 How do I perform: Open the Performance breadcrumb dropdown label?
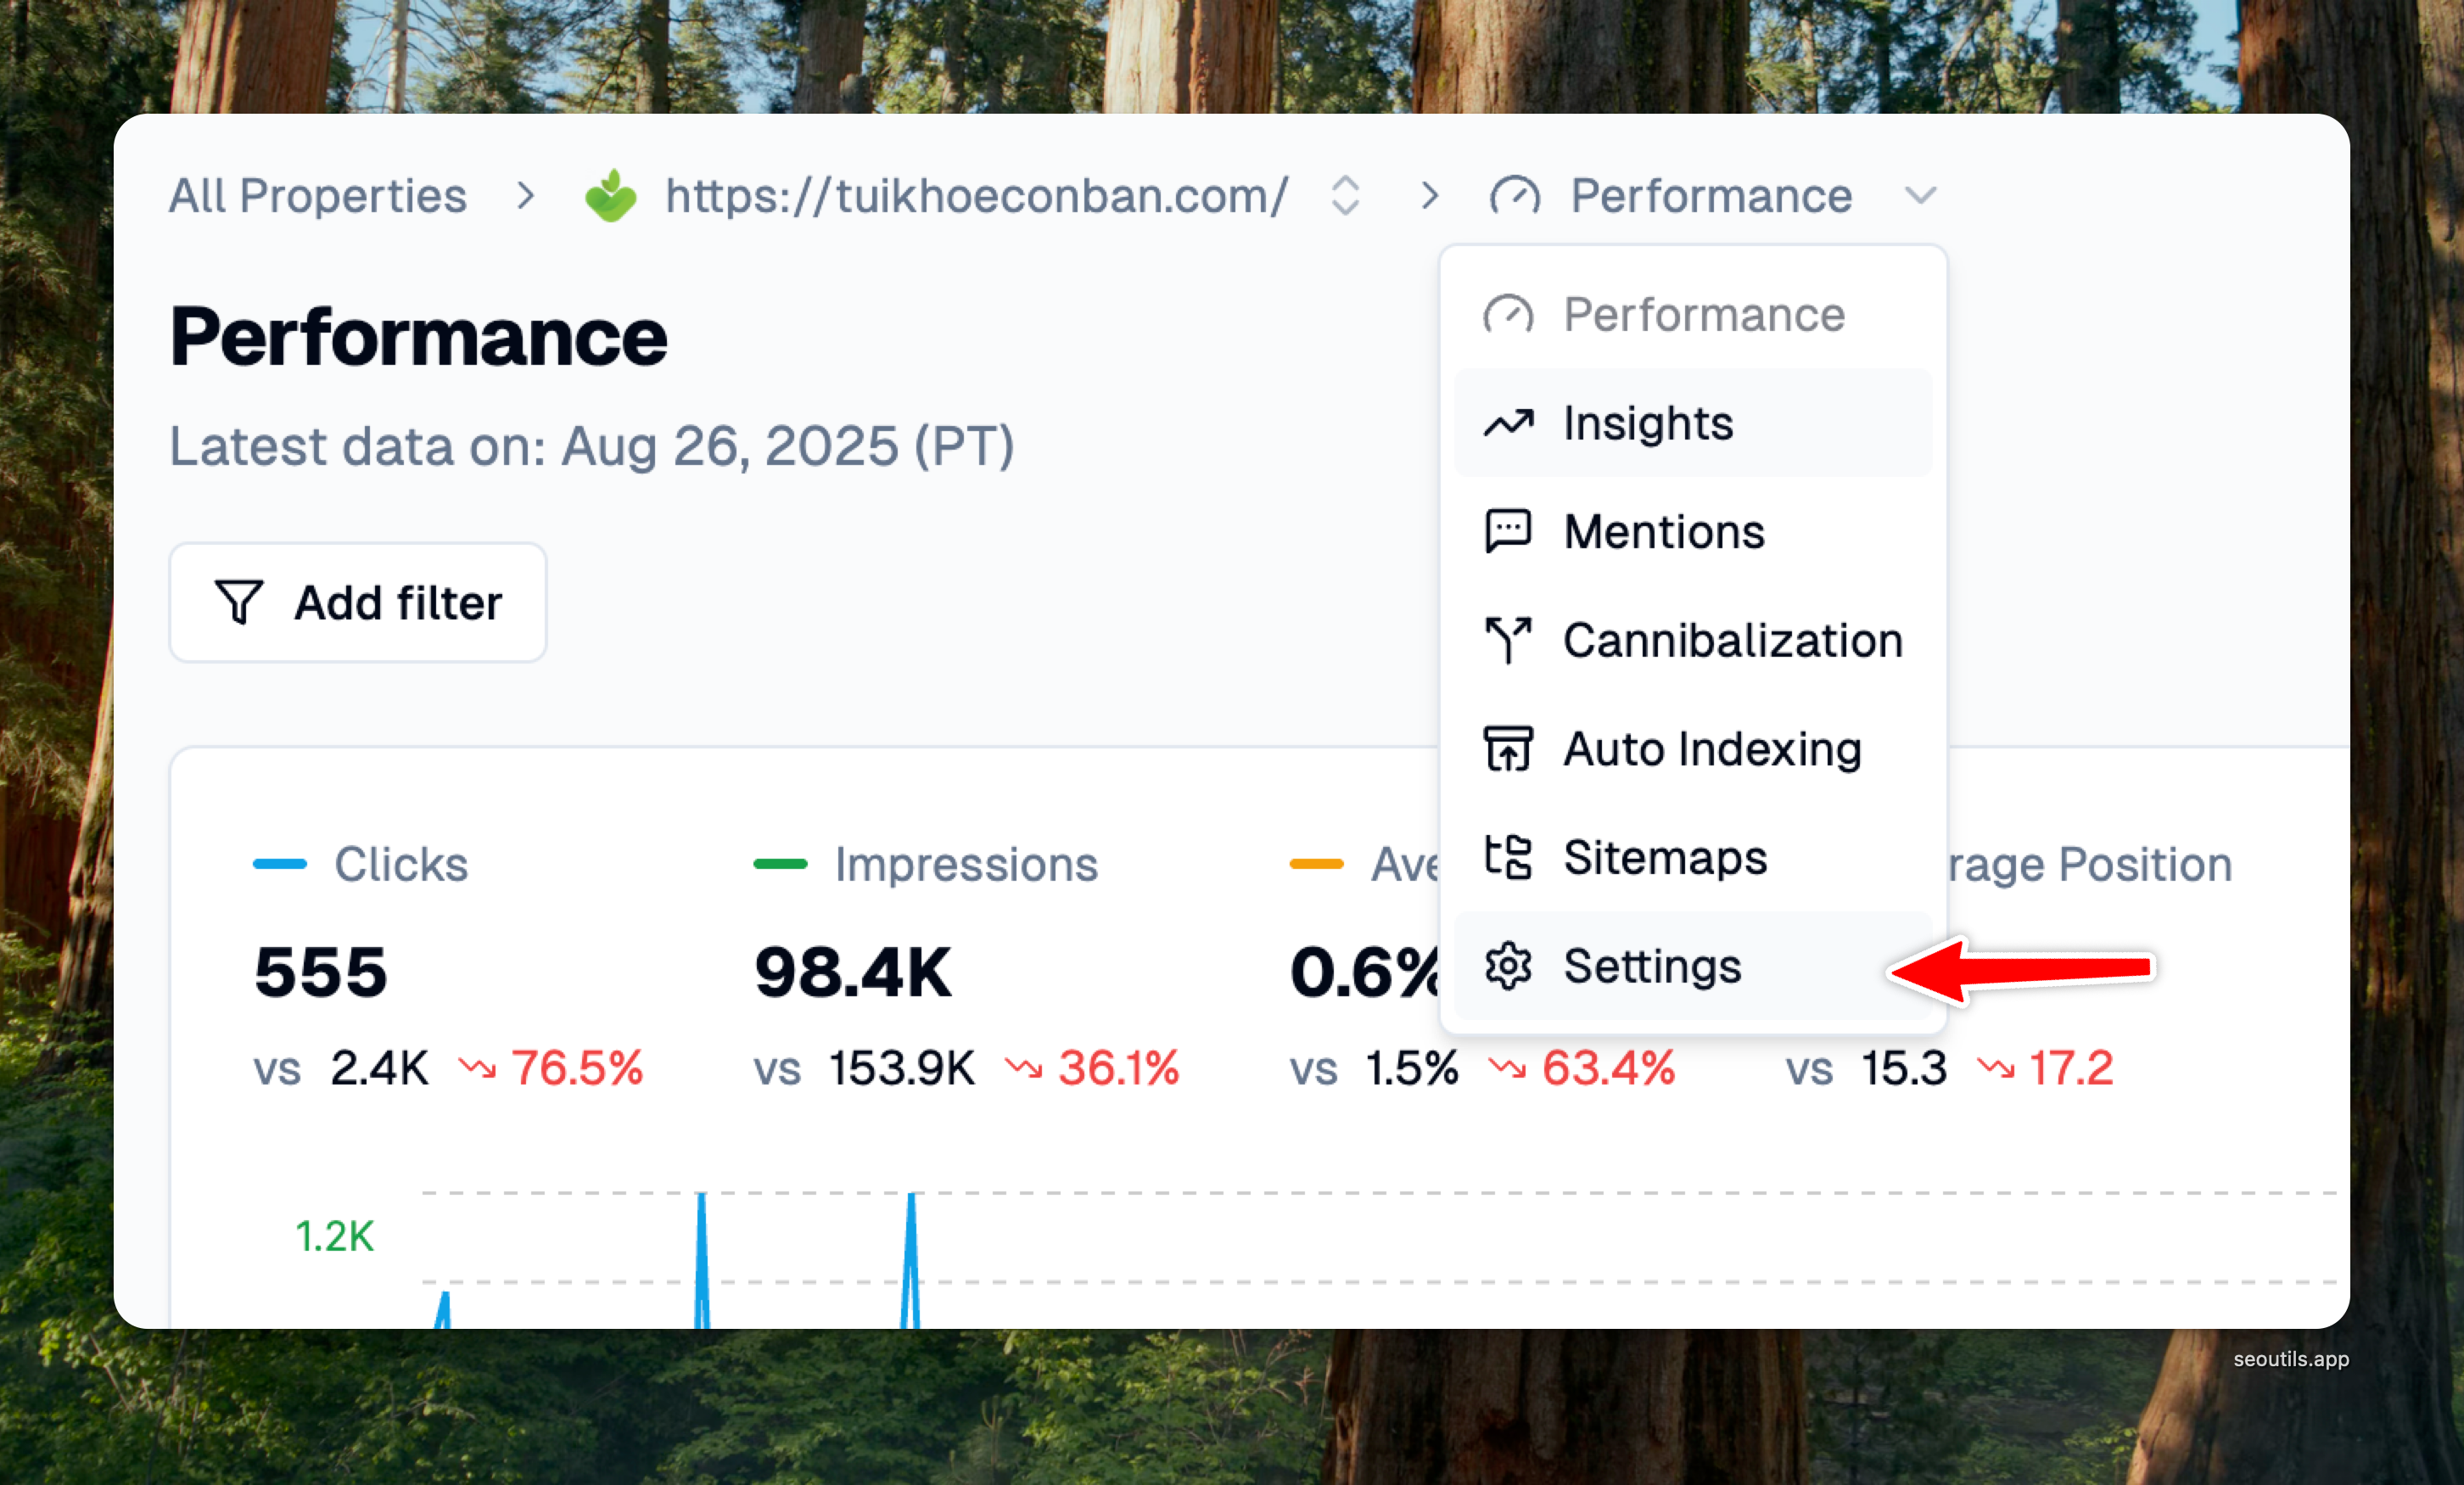tap(1710, 196)
